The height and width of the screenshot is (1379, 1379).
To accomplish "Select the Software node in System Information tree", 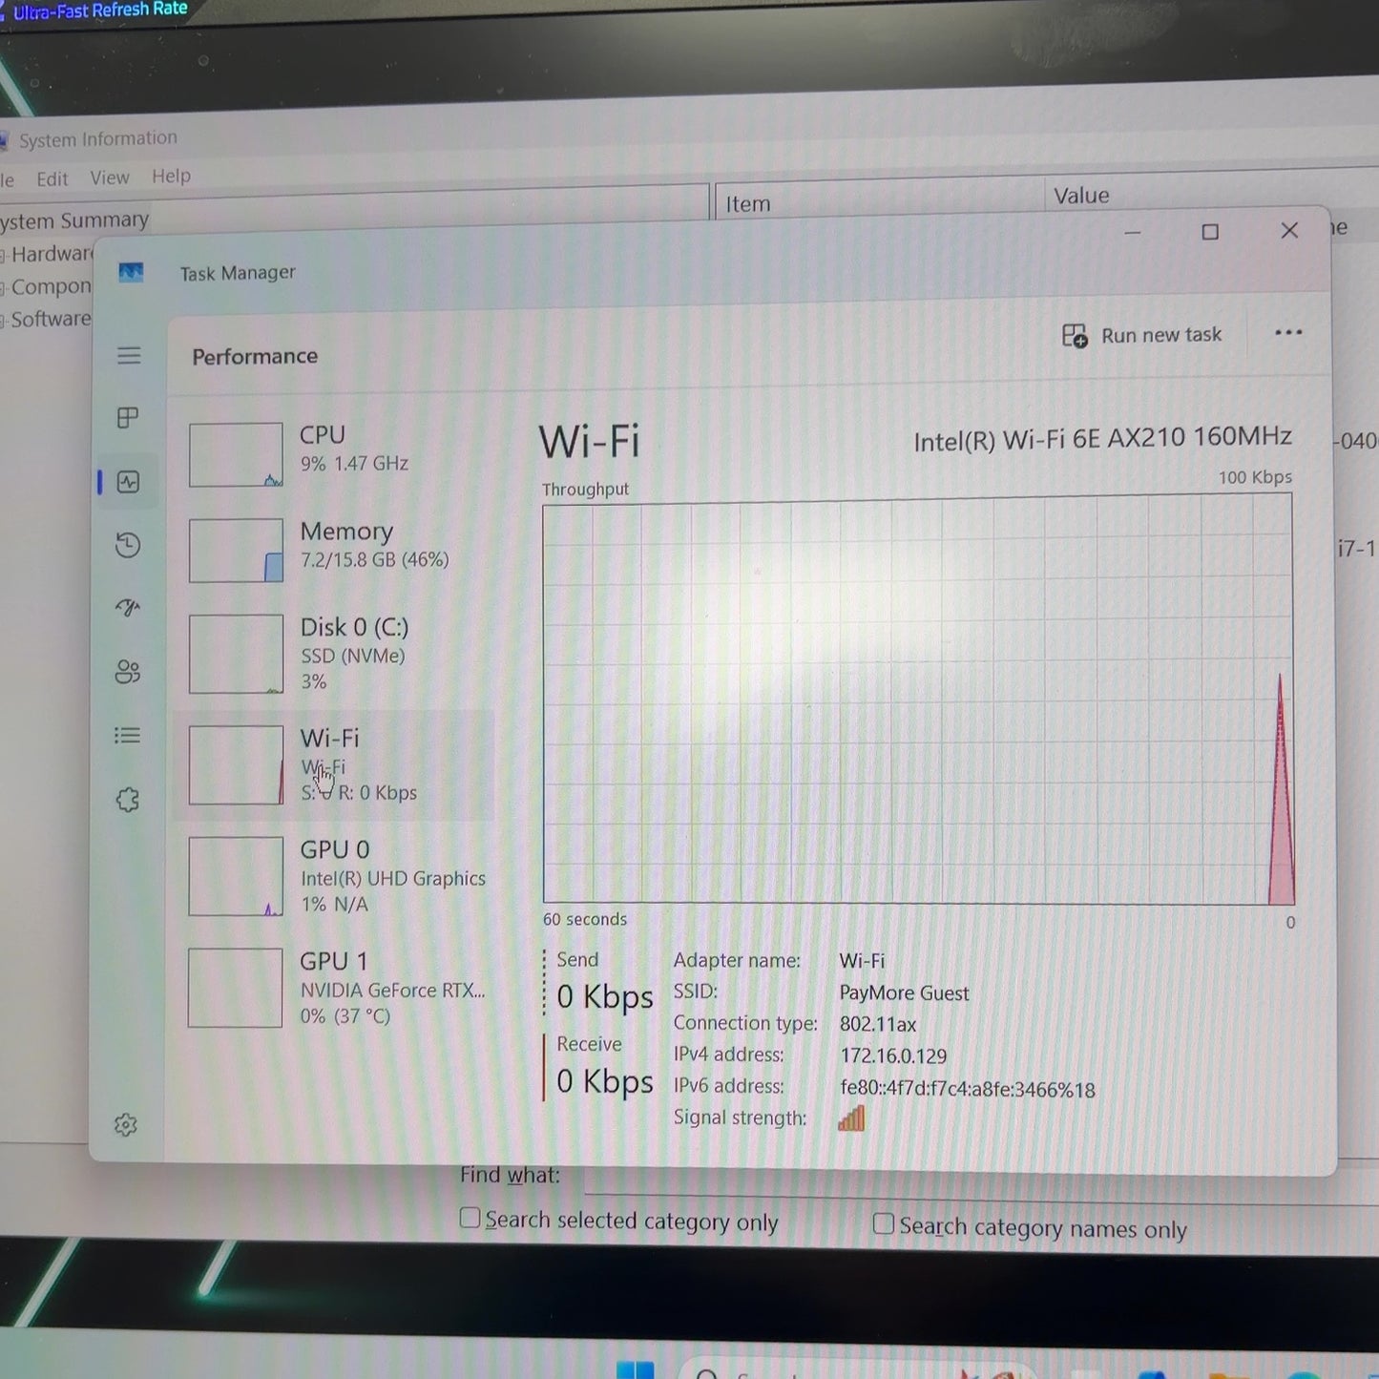I will pyautogui.click(x=51, y=319).
